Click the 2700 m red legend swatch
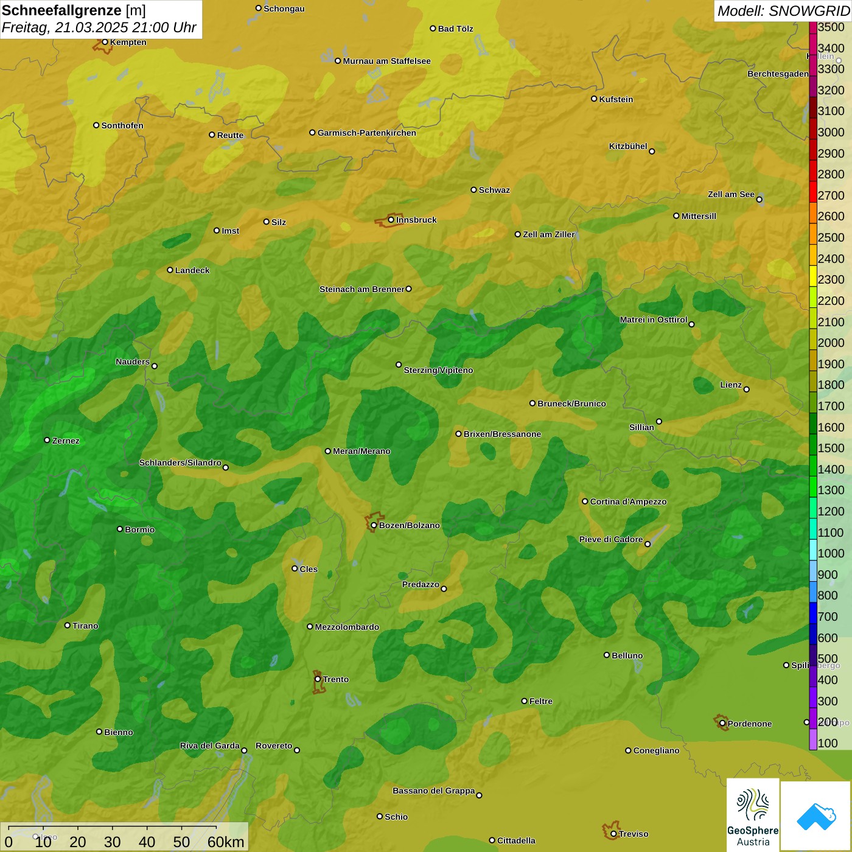 coord(813,191)
